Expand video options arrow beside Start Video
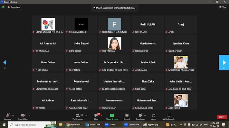Image resolution: width=229 pixels, height=128 pixels. pos(29,115)
